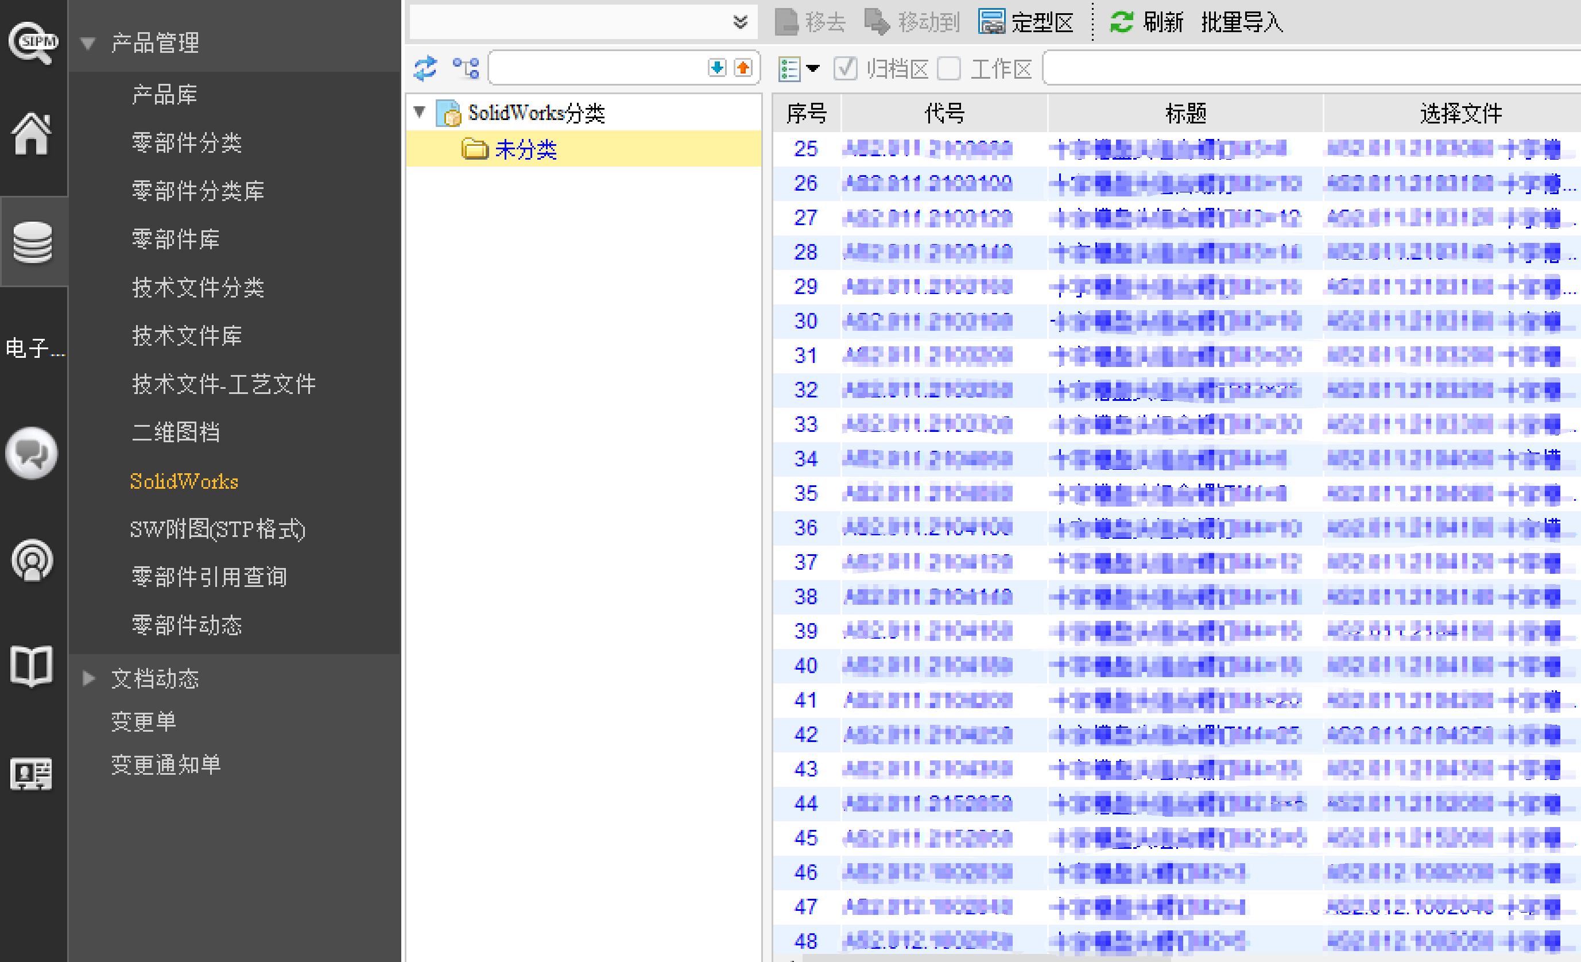Click the refresh arrows icon above tree
Image resolution: width=1581 pixels, height=962 pixels.
point(425,68)
